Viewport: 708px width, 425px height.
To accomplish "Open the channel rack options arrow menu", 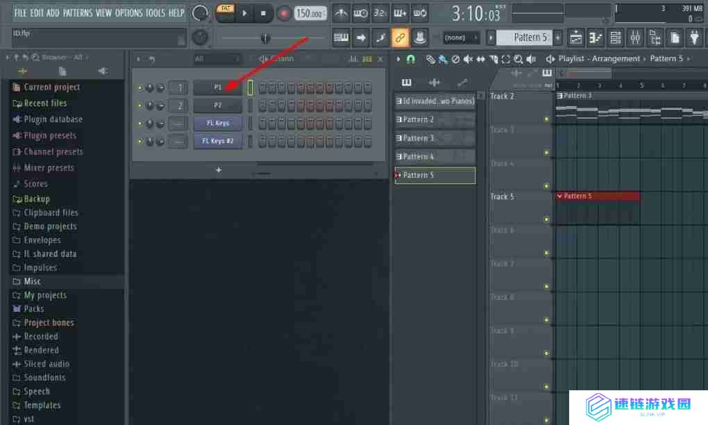I will [139, 59].
